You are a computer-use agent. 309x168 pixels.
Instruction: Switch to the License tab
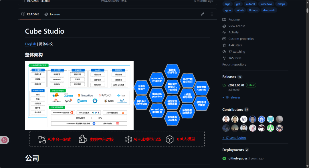52,14
